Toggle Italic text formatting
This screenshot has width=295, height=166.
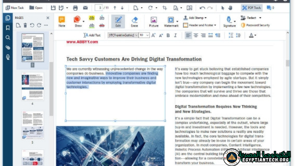pos(175,35)
